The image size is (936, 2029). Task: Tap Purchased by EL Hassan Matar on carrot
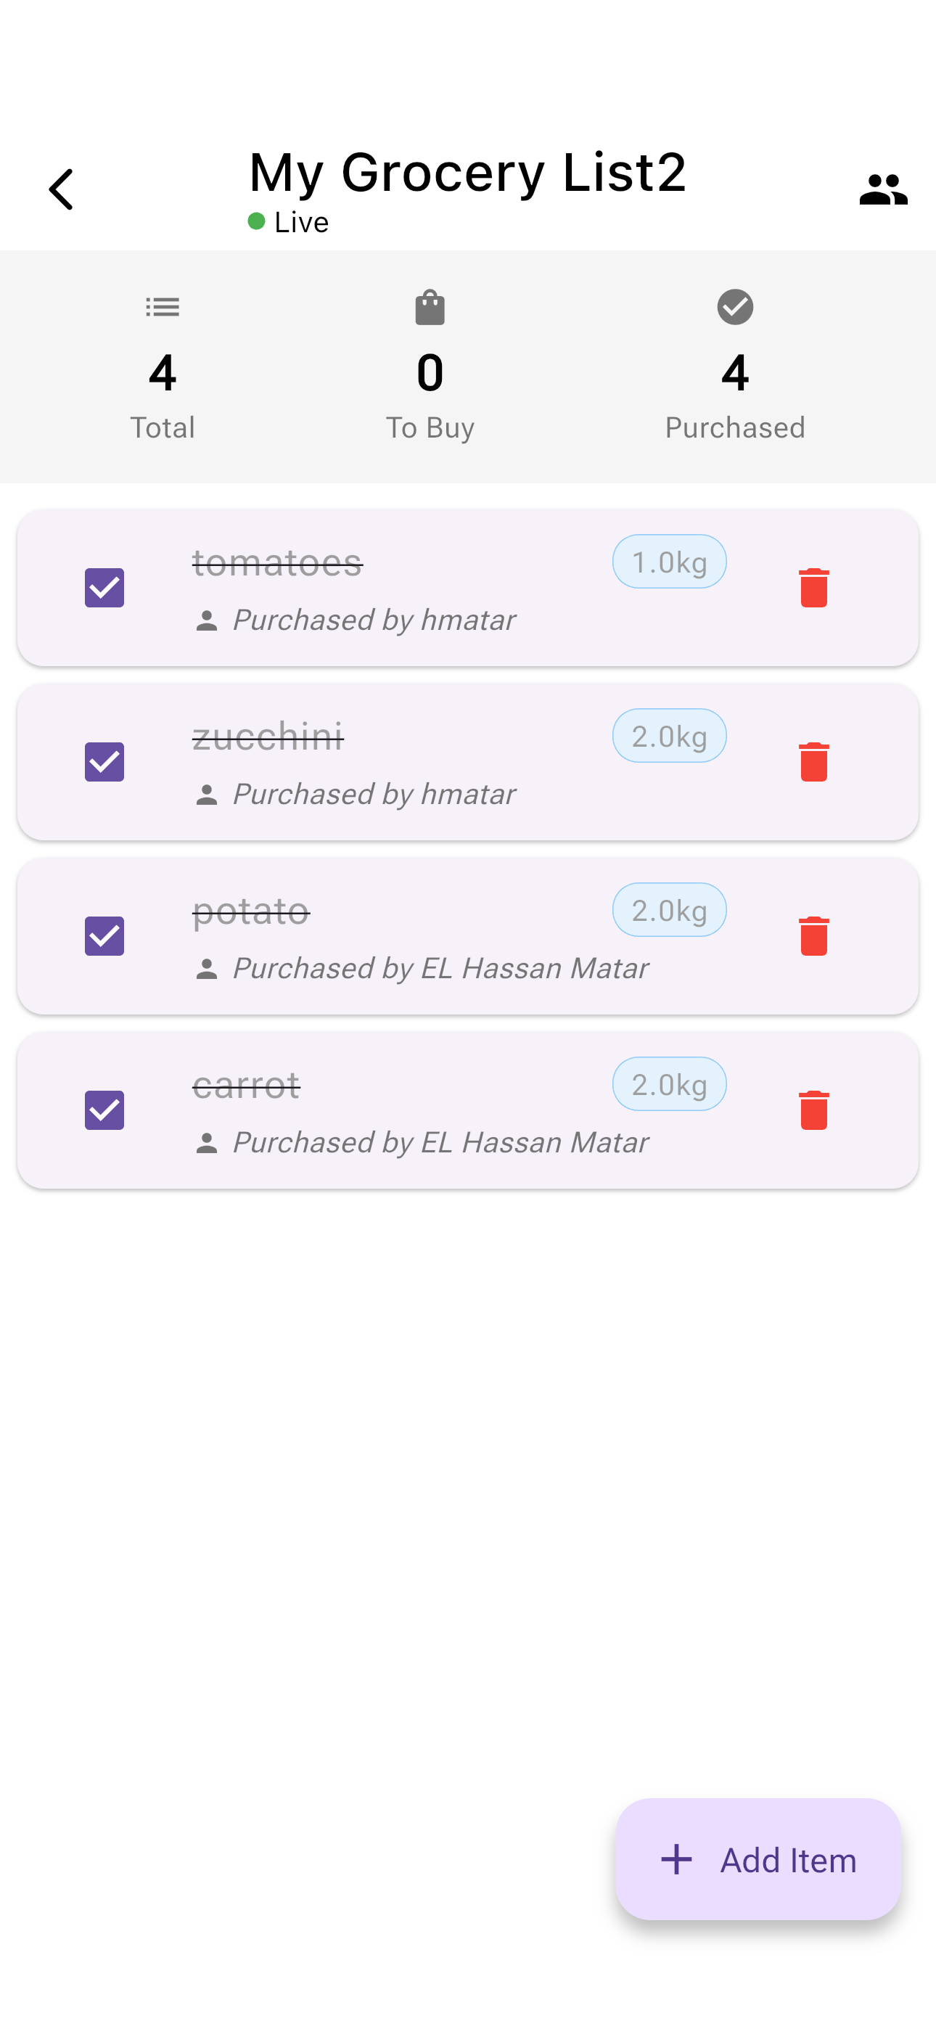(440, 1142)
